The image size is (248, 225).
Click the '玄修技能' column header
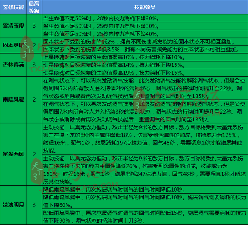[x=13, y=7]
